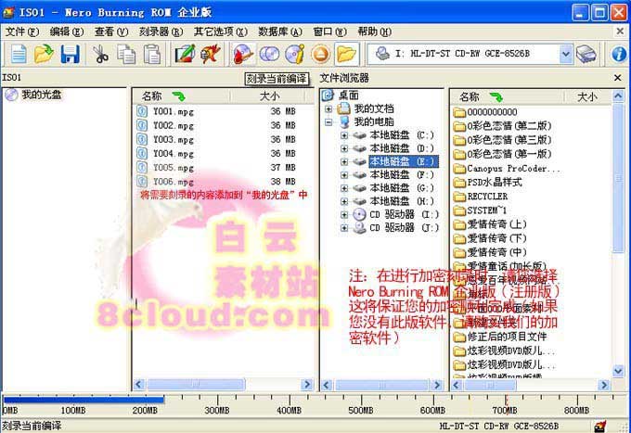The height and width of the screenshot is (433, 631).
Task: Expand local disk G: node
Action: tap(344, 188)
